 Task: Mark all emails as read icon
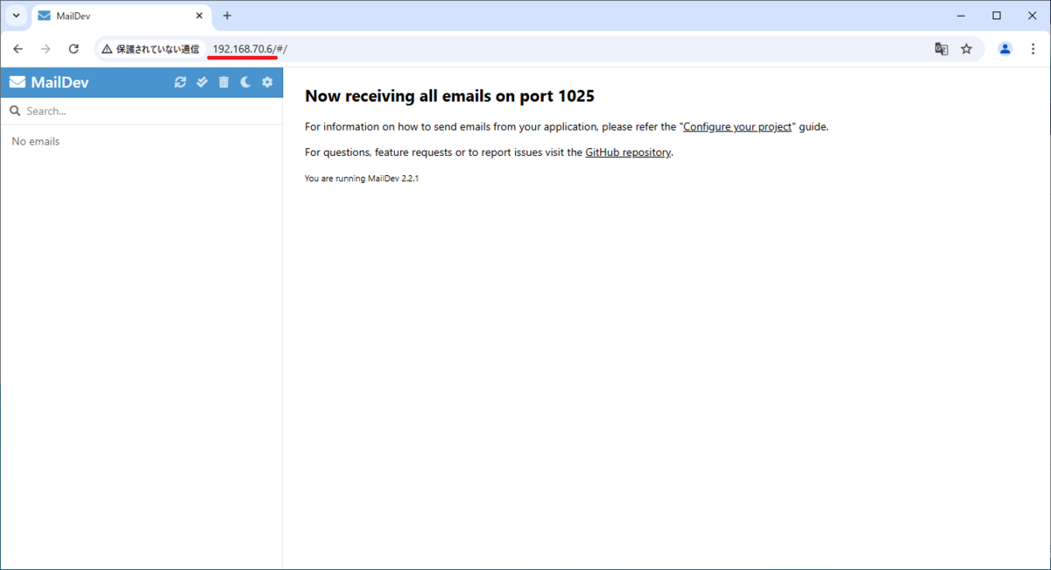202,82
